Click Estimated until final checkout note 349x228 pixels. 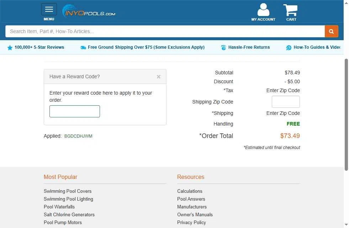click(x=272, y=148)
